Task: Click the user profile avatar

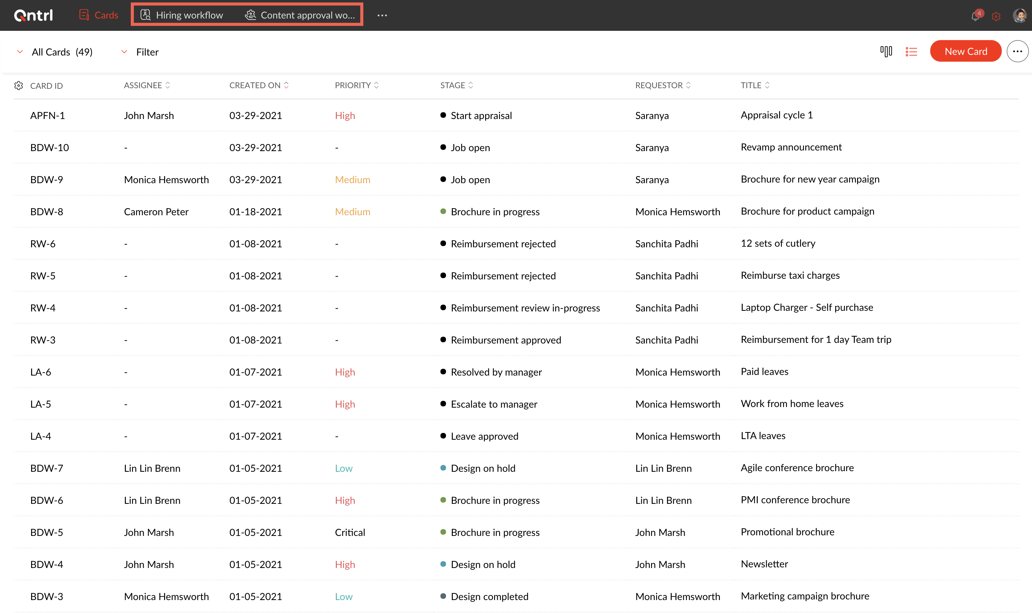Action: point(1019,16)
